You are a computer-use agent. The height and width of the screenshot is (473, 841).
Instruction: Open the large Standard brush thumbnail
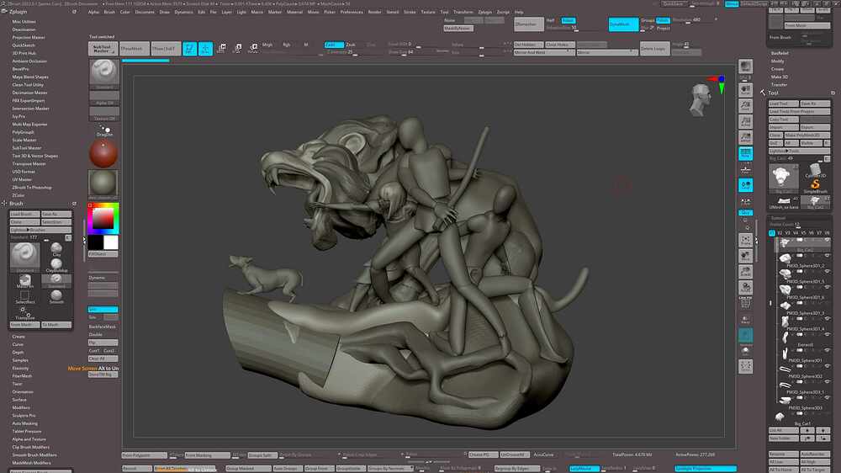point(24,256)
